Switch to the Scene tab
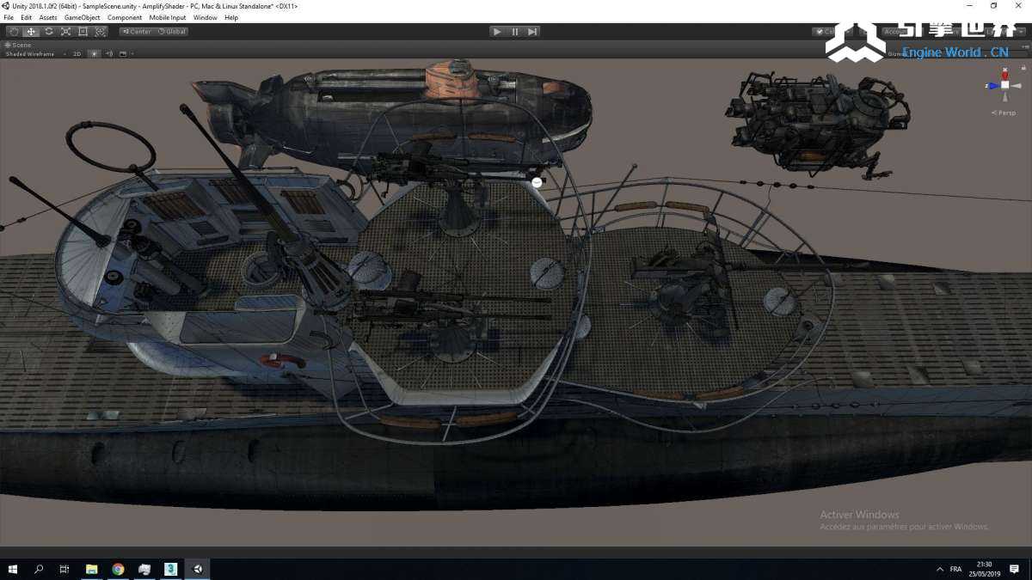Viewport: 1032px width, 580px height. [19, 45]
